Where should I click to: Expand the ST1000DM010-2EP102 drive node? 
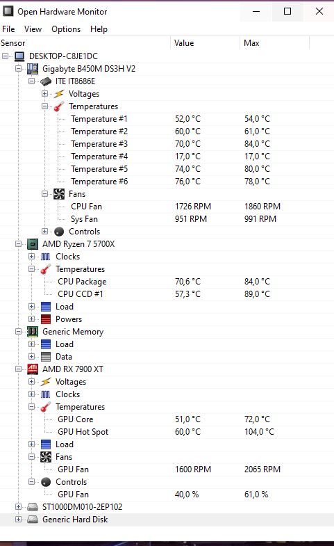[x=19, y=506]
